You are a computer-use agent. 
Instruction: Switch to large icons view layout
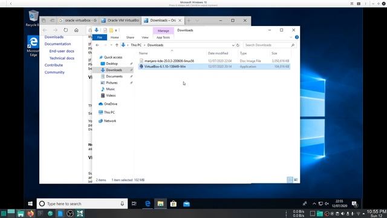coord(296,180)
